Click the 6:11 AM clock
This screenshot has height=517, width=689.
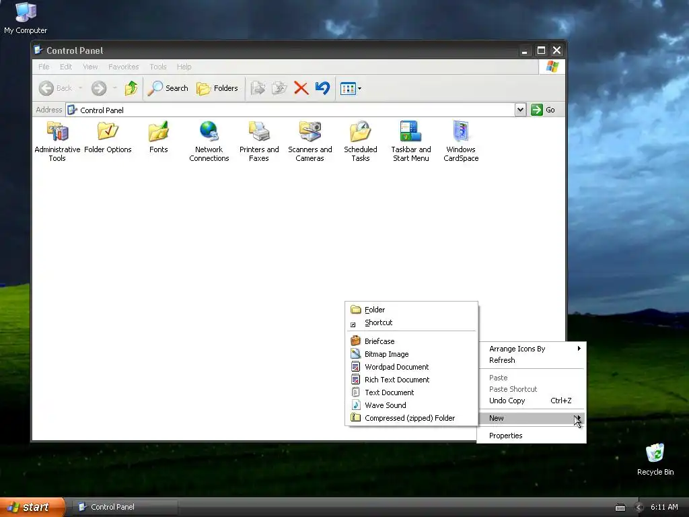click(x=664, y=507)
